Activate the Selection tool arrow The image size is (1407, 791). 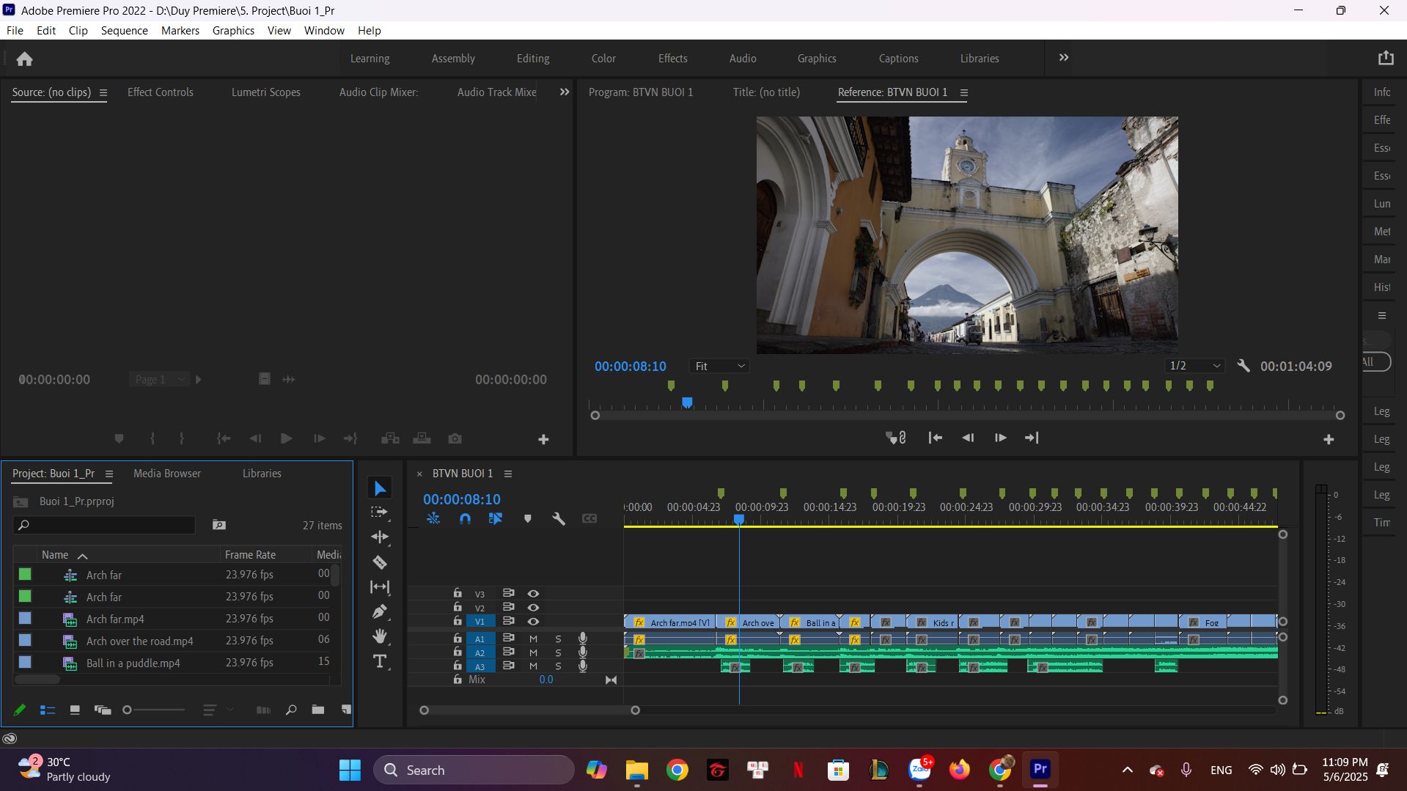[x=380, y=488]
